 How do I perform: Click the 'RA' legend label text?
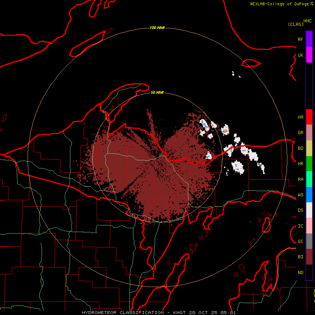point(300,180)
